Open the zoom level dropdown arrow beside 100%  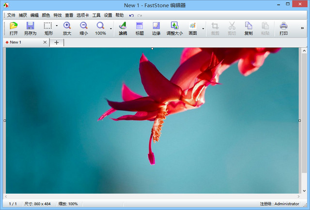[111, 28]
